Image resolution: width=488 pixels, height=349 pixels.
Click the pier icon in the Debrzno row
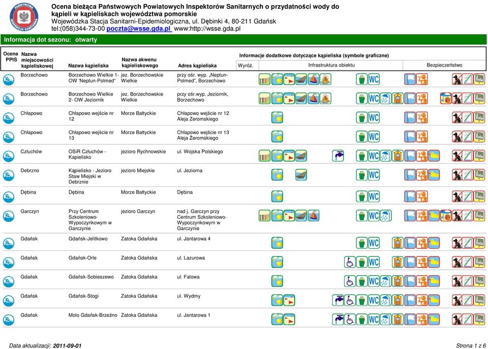pyautogui.click(x=301, y=175)
